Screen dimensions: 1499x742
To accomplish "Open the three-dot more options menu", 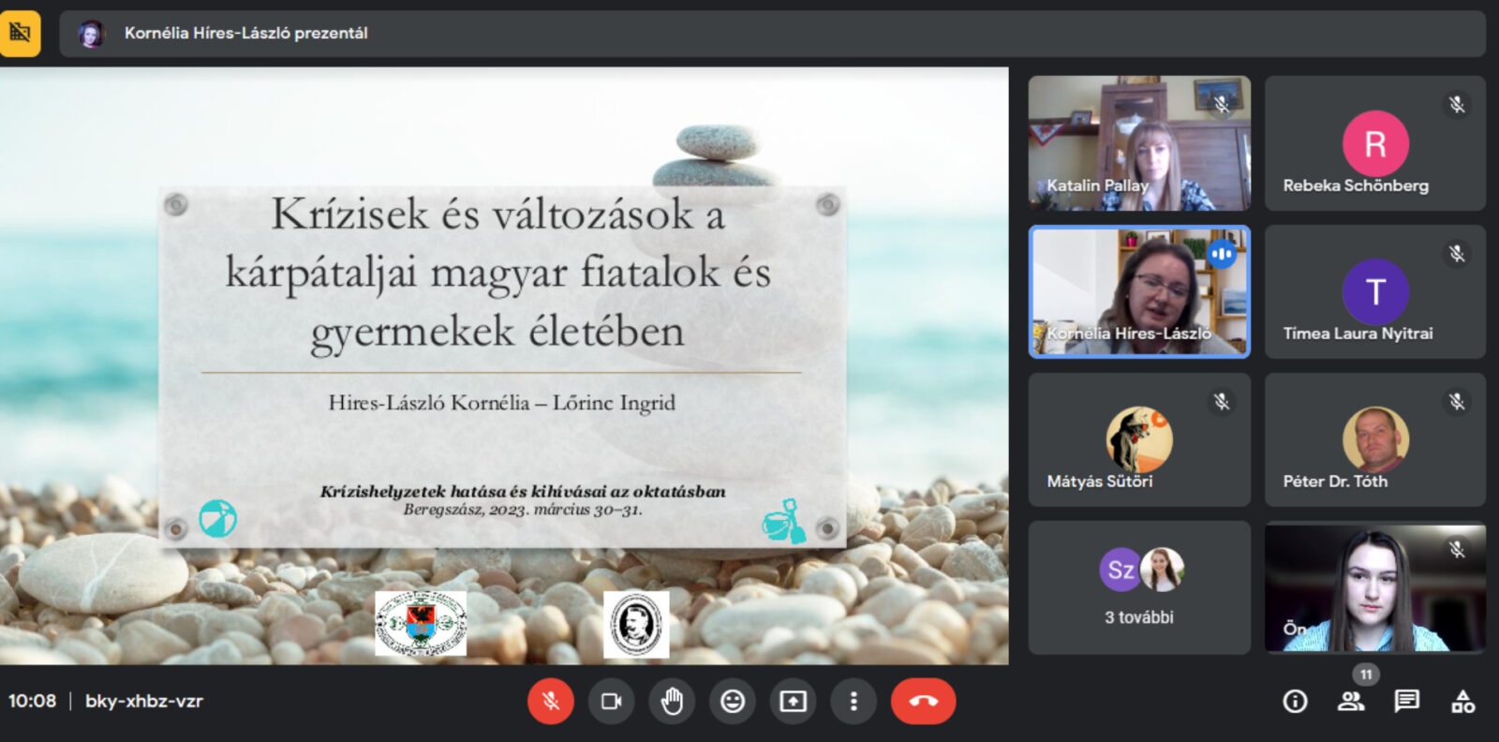I will 853,701.
